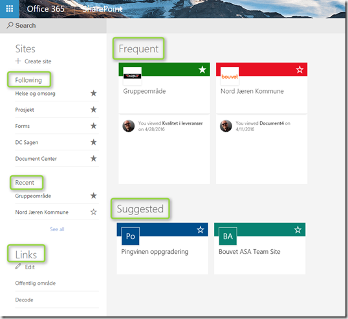The width and height of the screenshot is (348, 319).
Task: Follow Pingvinen oppgradering via card star
Action: (201, 230)
